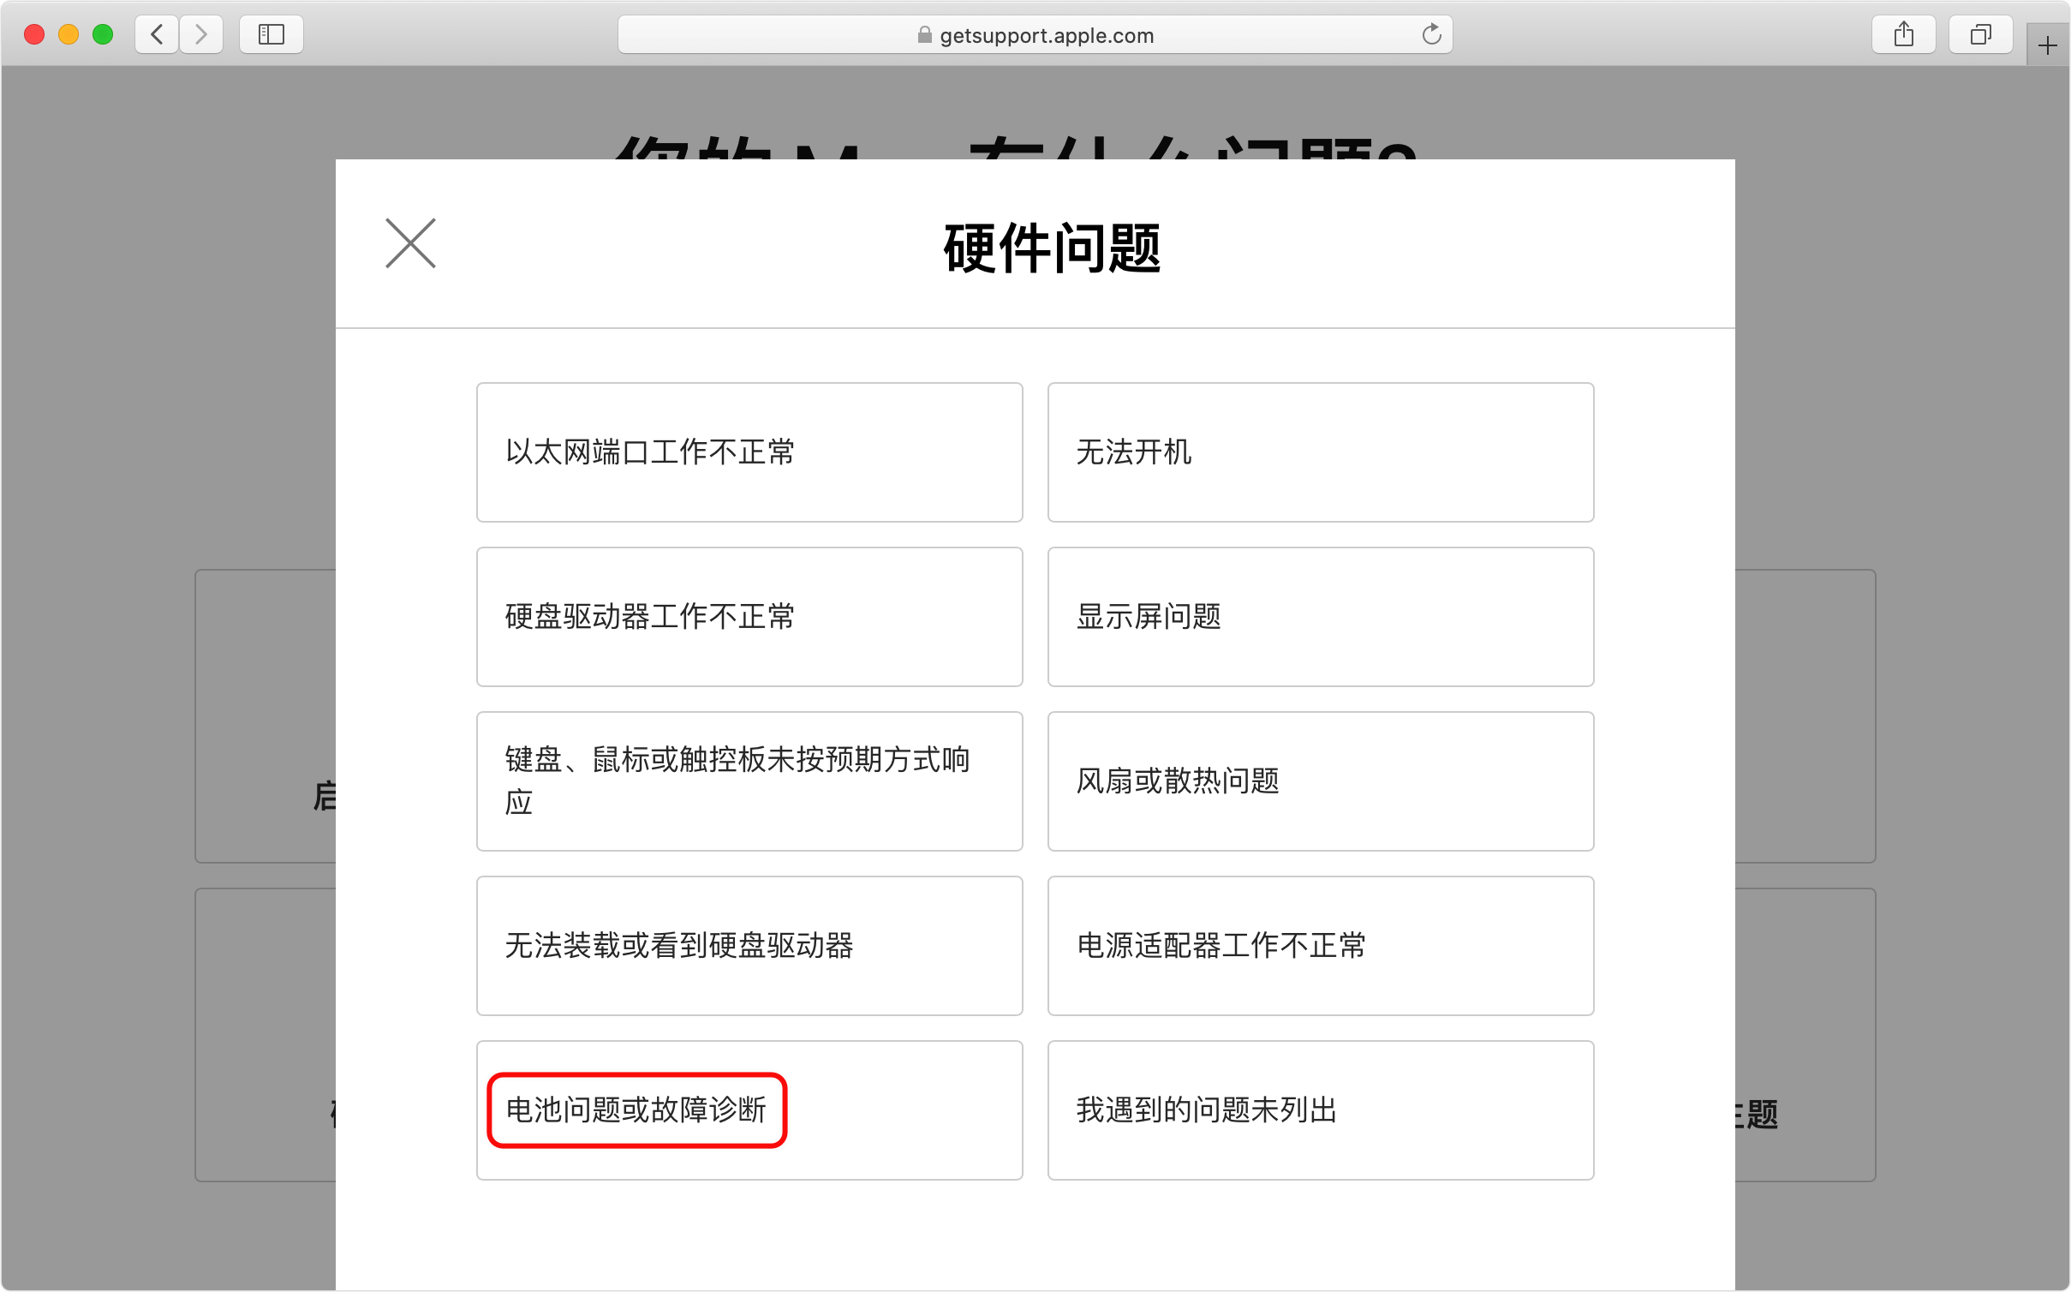The height and width of the screenshot is (1292, 2071).
Task: Select 无法装载或看到硬盘驱动器
Action: point(749,945)
